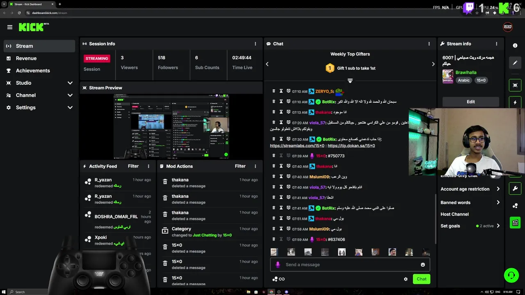Click the green Chat send button
The image size is (525, 295).
click(421, 279)
